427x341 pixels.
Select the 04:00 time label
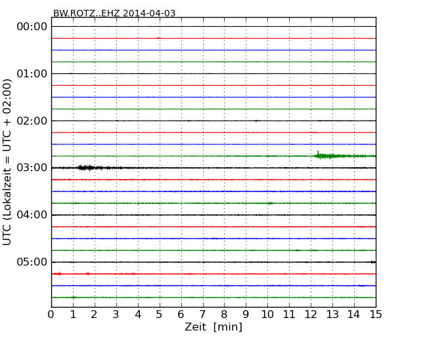[32, 215]
